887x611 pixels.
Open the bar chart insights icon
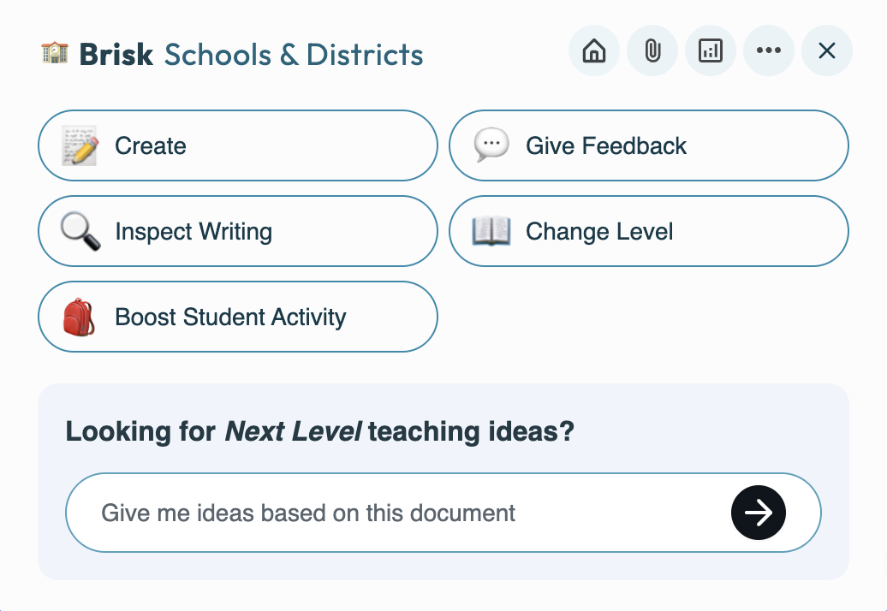(711, 51)
